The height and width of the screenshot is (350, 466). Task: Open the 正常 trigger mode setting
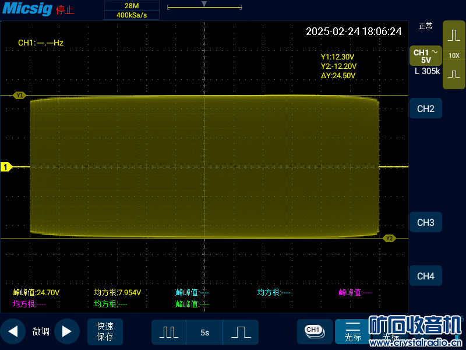pyautogui.click(x=425, y=26)
